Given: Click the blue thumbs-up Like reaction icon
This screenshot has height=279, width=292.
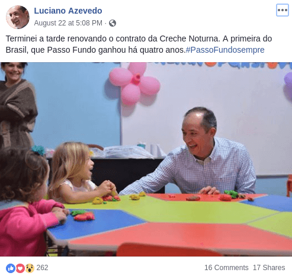Looking at the screenshot, I should click(x=11, y=268).
